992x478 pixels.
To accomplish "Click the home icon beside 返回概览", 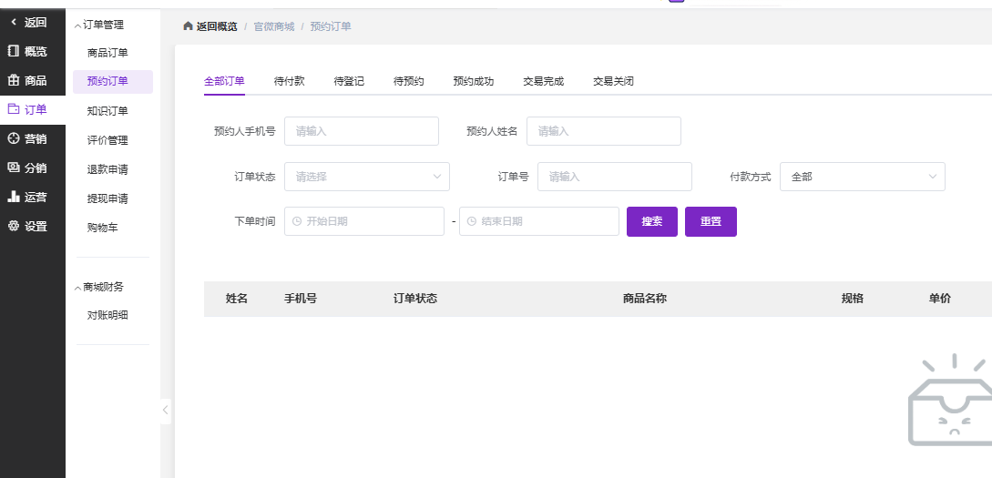I will pos(188,26).
